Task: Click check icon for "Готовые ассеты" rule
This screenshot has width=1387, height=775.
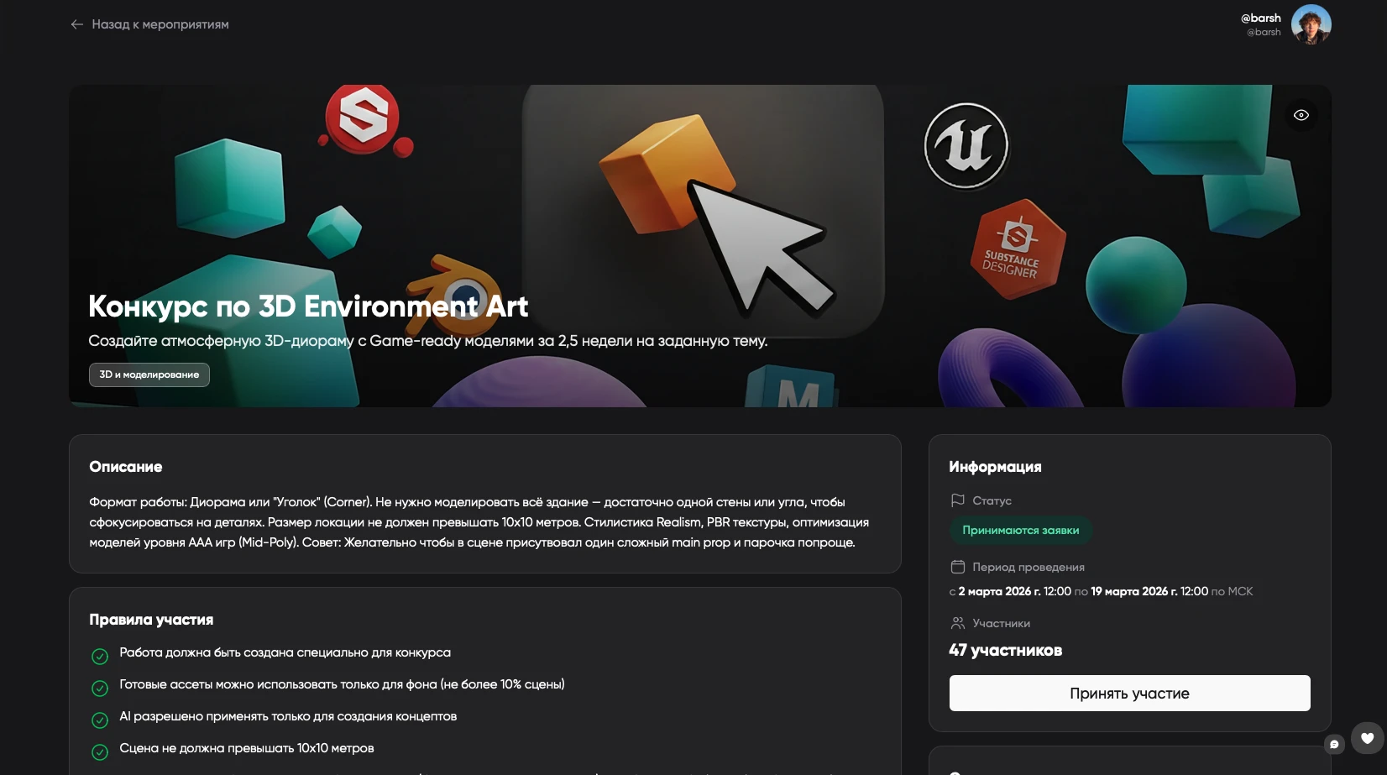Action: [100, 688]
